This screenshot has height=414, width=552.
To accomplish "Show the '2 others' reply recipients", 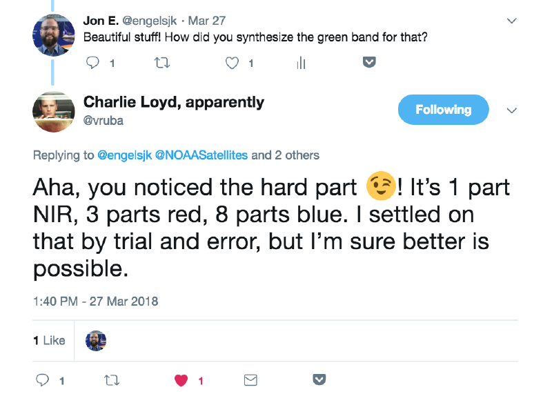I will click(297, 155).
